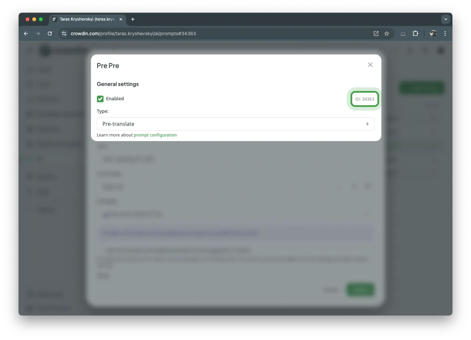Viewport: 471px width, 340px height.
Task: Open the prompt configuration link
Action: click(x=155, y=135)
